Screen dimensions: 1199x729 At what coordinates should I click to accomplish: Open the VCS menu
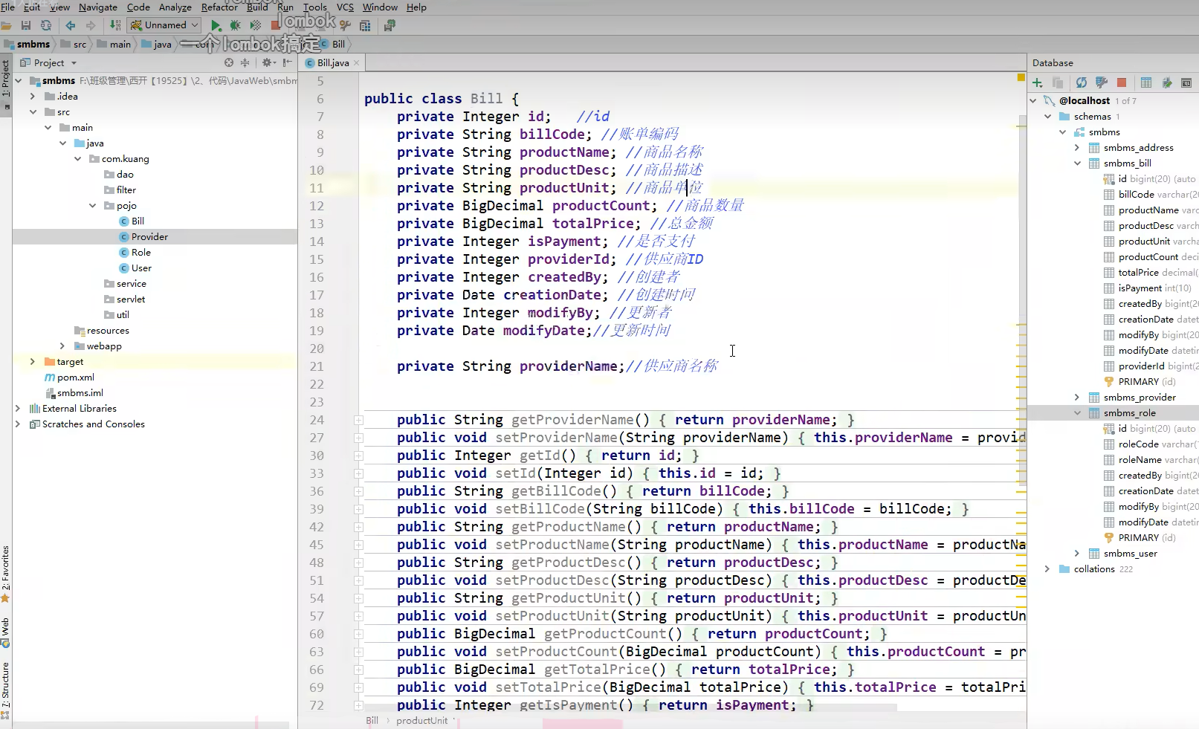345,7
